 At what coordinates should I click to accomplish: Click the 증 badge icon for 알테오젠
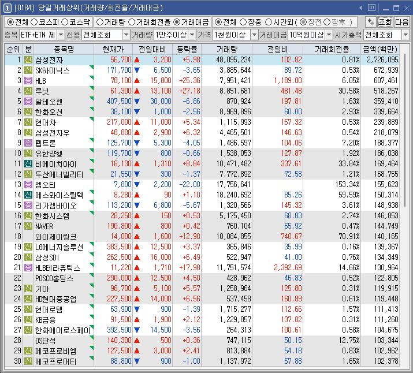pos(28,102)
